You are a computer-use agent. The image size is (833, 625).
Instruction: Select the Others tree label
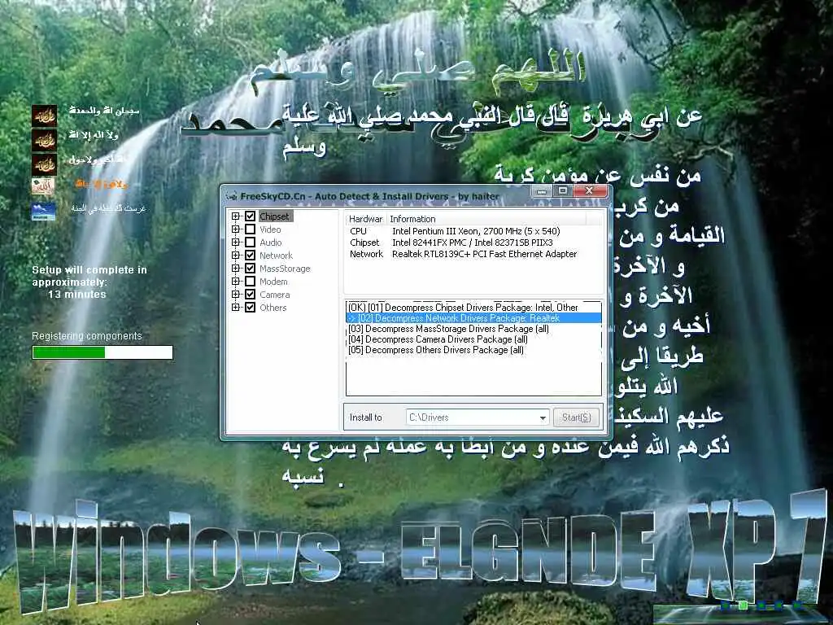coord(273,307)
